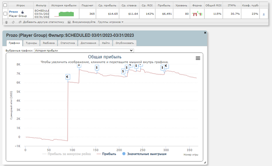The image size is (272, 166).
Task: Open the chart hamburger menu
Action: 198,58
